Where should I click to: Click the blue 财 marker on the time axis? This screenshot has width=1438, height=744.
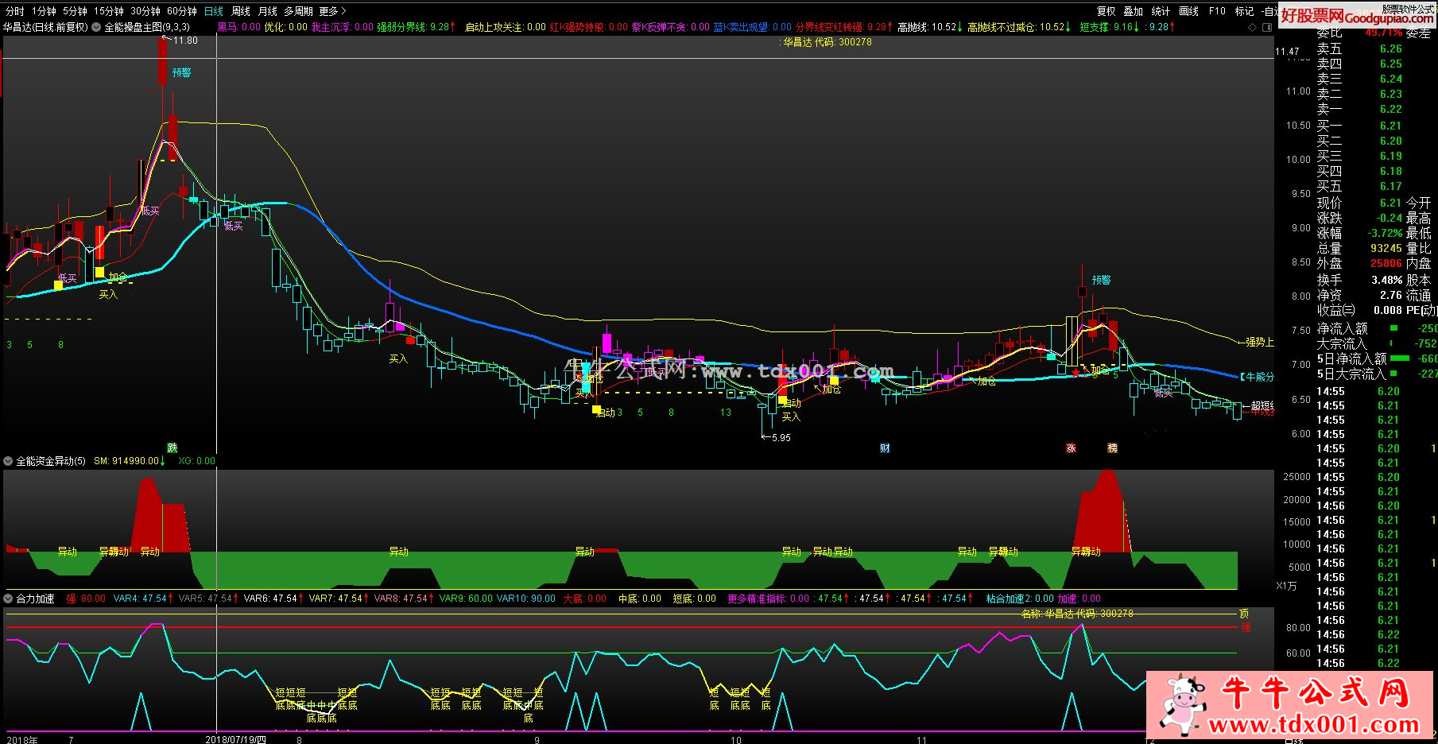pos(885,448)
